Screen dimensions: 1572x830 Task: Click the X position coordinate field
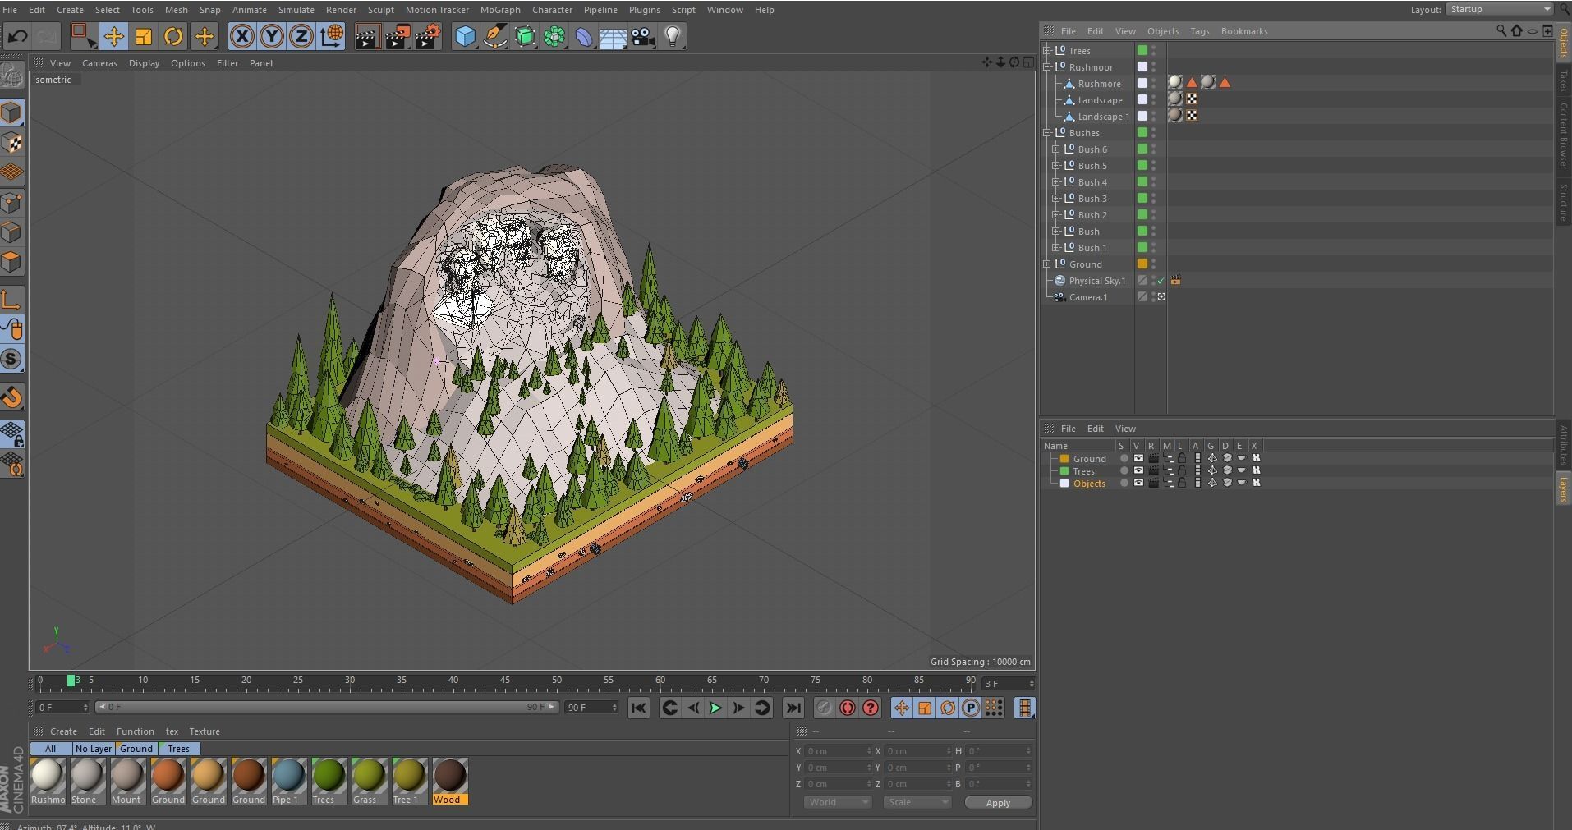(x=836, y=751)
